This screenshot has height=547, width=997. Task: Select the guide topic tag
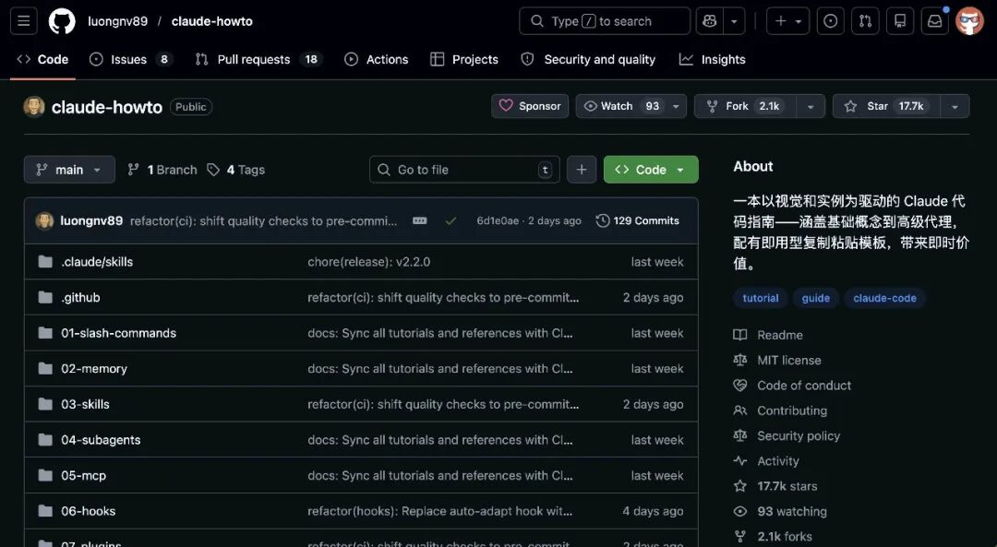click(816, 298)
